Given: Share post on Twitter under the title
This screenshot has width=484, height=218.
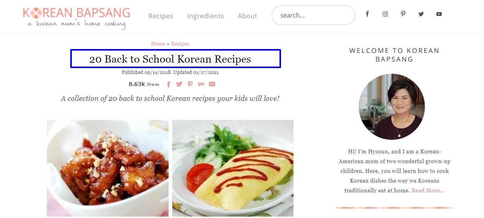Looking at the screenshot, I should (179, 84).
